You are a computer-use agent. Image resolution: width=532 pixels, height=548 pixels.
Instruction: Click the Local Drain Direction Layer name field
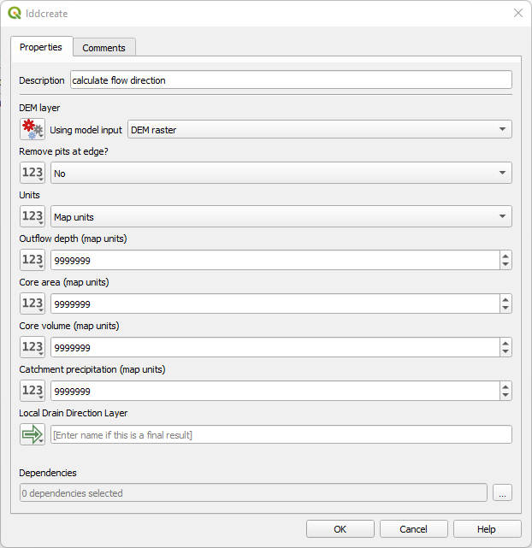point(281,434)
